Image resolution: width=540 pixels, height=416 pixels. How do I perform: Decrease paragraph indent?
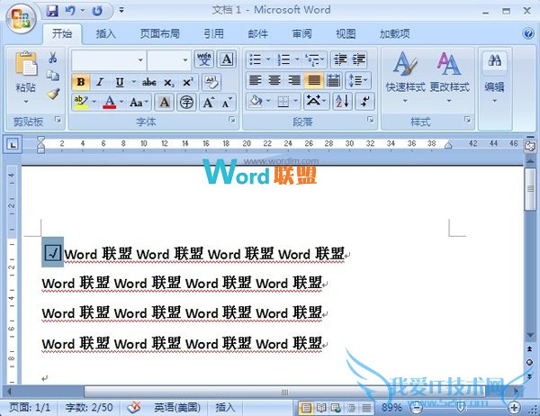[340, 59]
